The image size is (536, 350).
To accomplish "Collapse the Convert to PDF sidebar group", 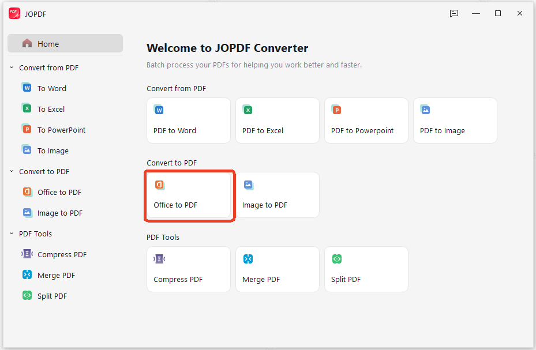I will [x=12, y=171].
